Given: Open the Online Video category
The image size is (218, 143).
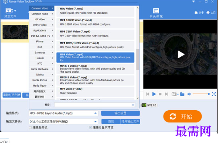Looking at the screenshot, I should [x=42, y=25].
